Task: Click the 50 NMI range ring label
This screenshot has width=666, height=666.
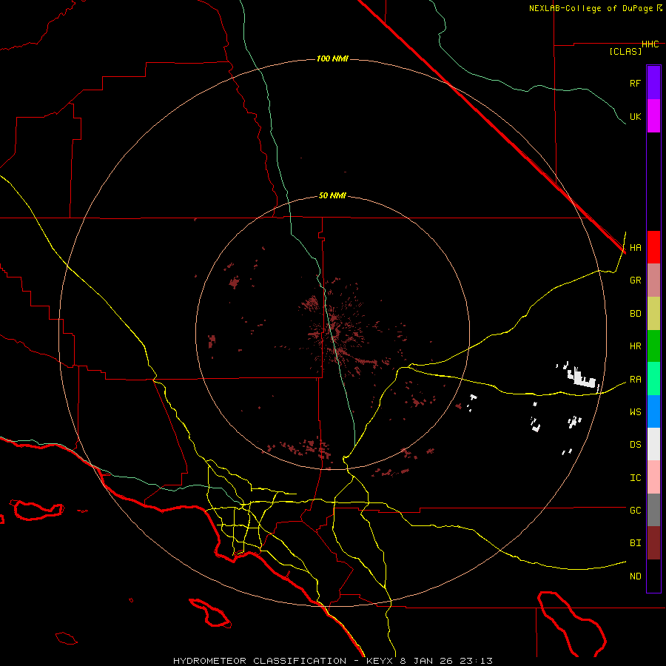Action: (x=332, y=195)
